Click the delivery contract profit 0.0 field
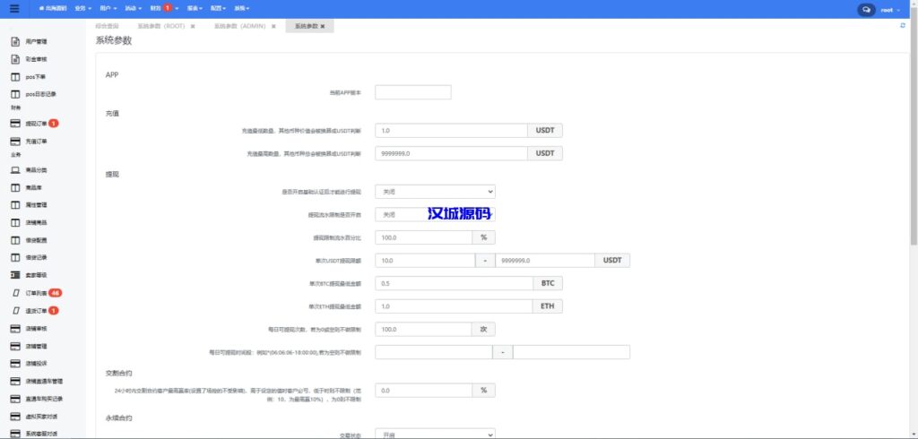The height and width of the screenshot is (439, 918). 423,390
